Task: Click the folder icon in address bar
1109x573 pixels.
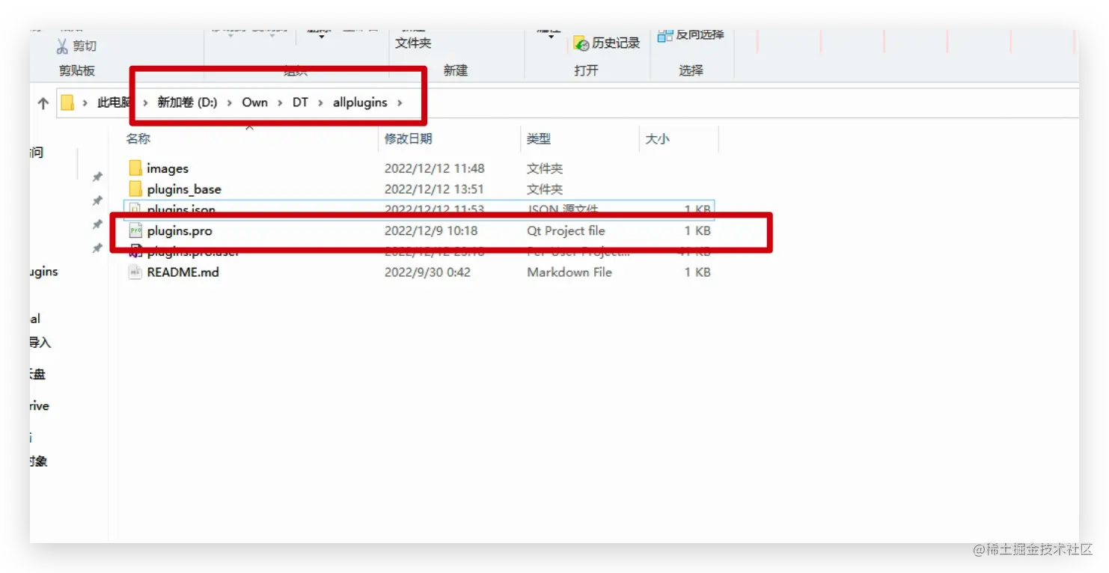Action: click(67, 102)
